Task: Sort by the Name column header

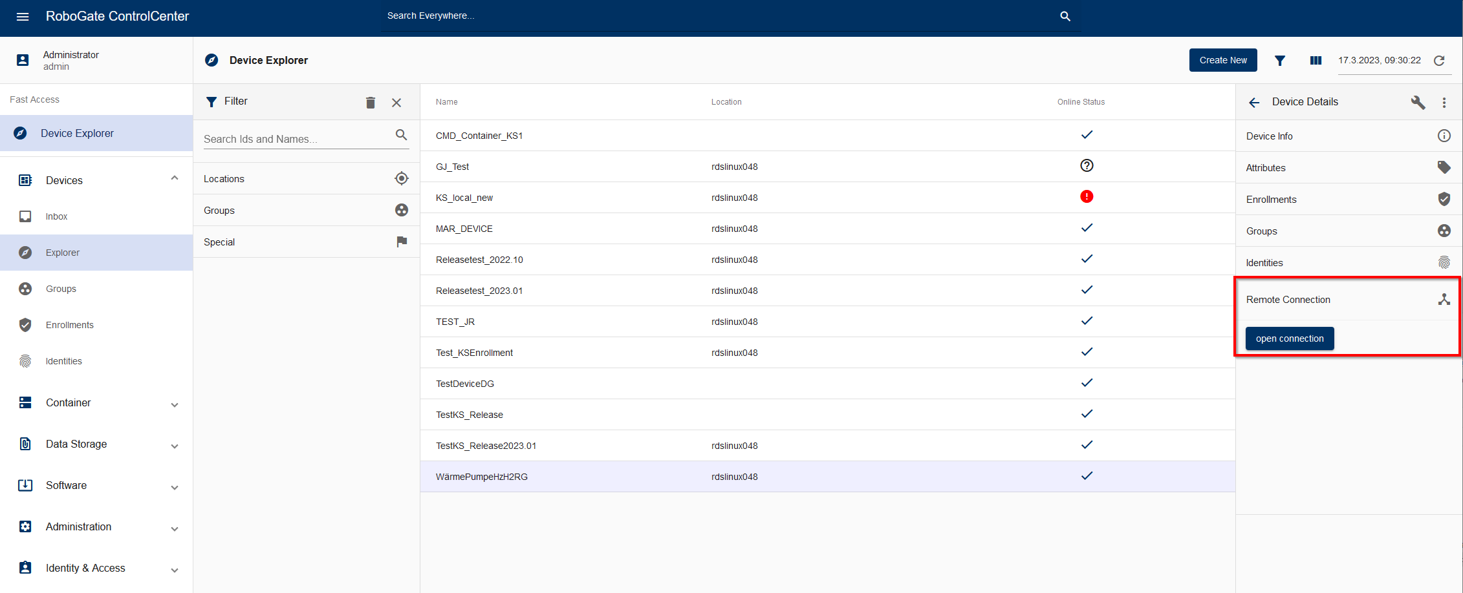Action: 447,102
